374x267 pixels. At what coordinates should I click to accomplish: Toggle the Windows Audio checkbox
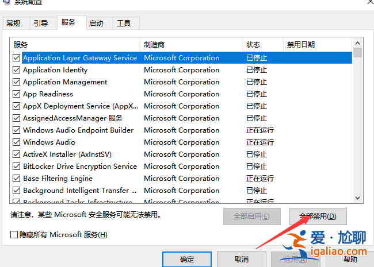point(16,142)
